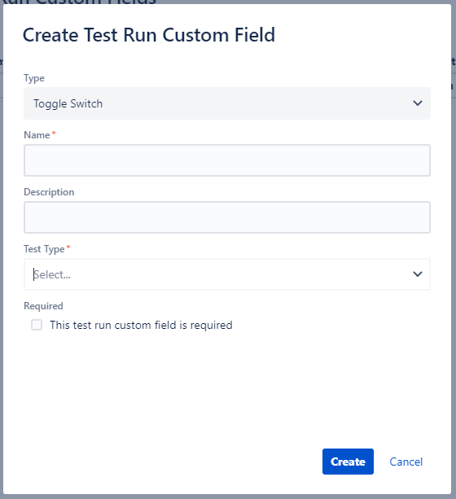Viewport: 456px width, 499px height.
Task: Open the Toggle Switch type dropdown
Action: [227, 103]
